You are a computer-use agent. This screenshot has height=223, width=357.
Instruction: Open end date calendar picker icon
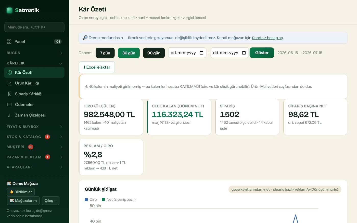(x=244, y=53)
